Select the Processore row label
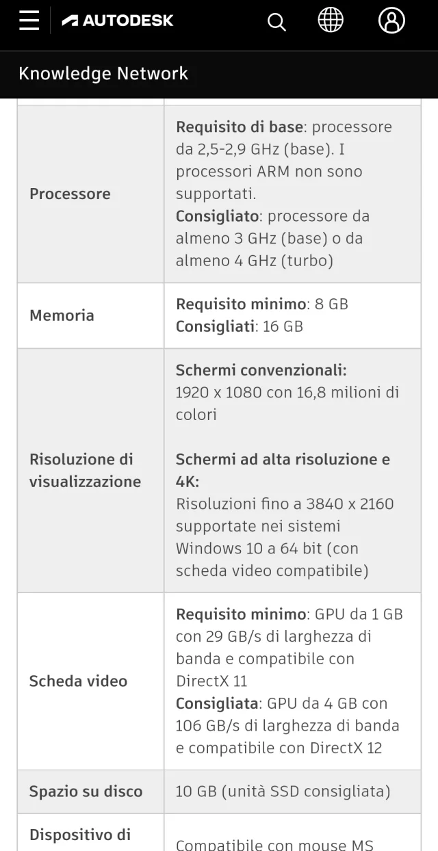438x851 pixels. [70, 194]
